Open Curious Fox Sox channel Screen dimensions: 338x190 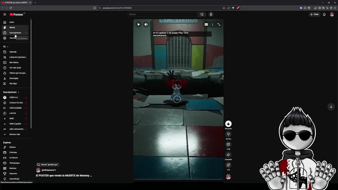(15, 103)
